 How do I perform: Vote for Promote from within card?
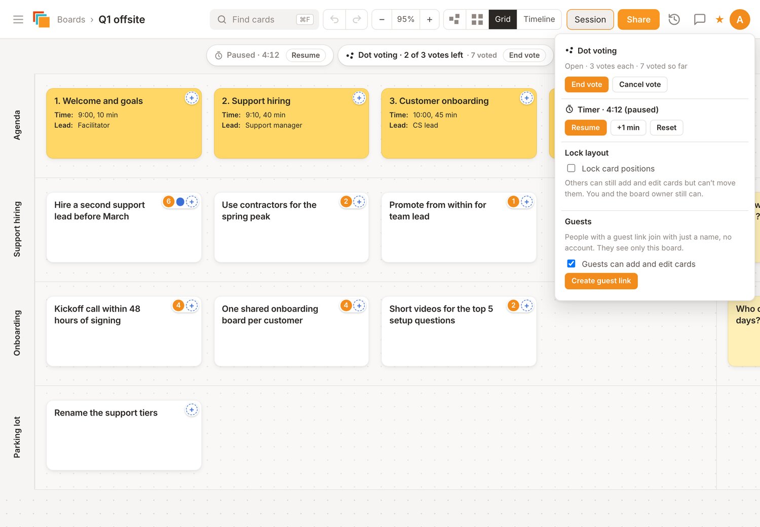pyautogui.click(x=527, y=202)
